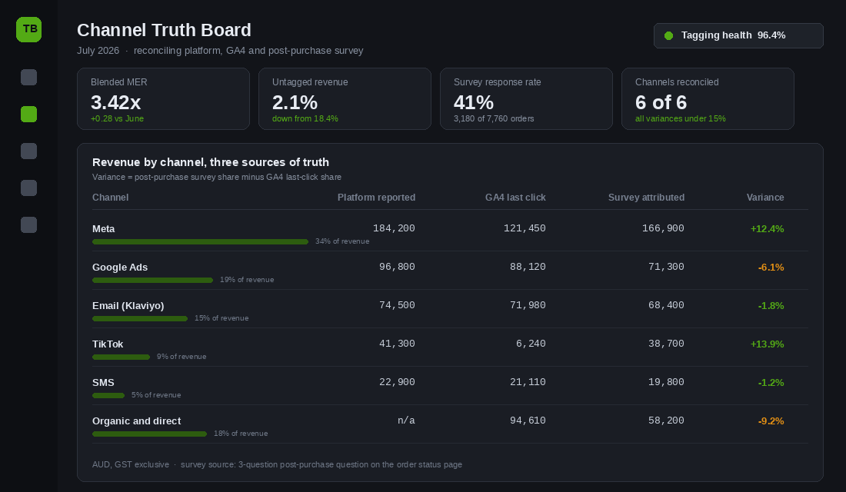
Task: Click Meta survey attributed value 166,900
Action: (663, 228)
